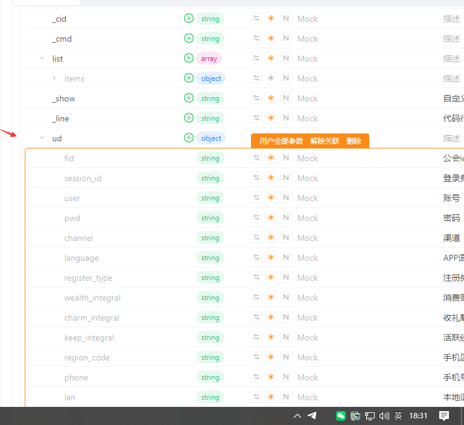Image resolution: width=464 pixels, height=425 pixels.
Task: Open the string type selector for _cid
Action: [x=210, y=19]
